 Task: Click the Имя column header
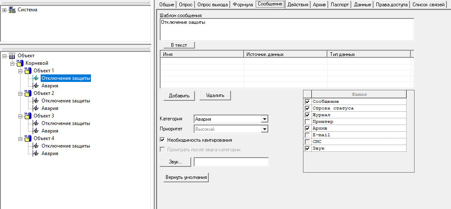point(202,54)
